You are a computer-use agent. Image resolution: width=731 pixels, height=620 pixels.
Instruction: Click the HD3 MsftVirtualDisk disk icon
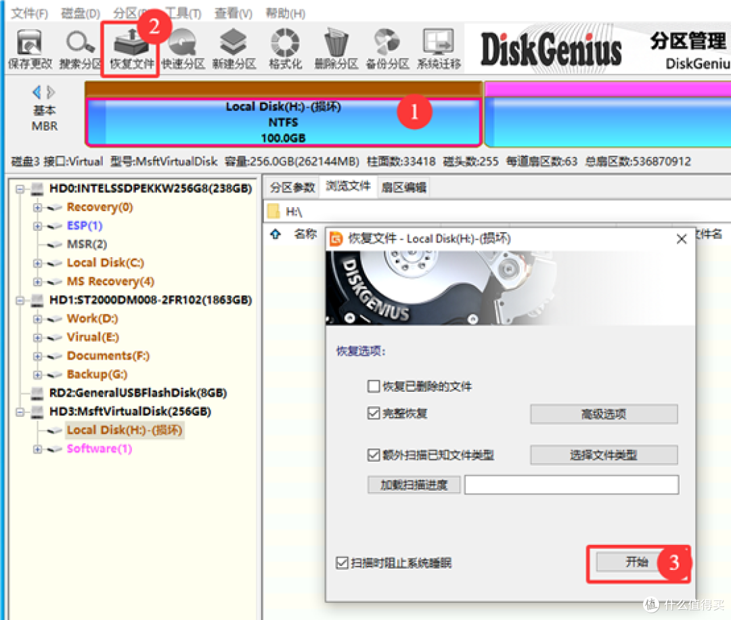click(x=37, y=412)
